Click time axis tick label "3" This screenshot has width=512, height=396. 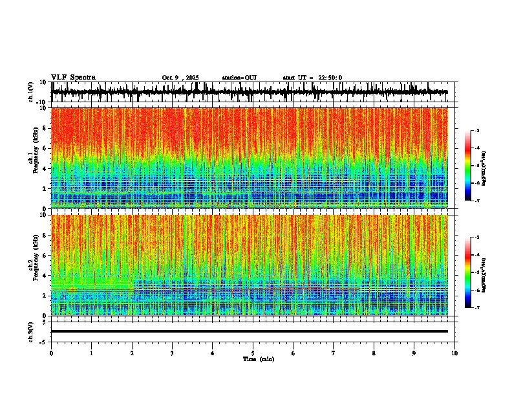[x=172, y=353]
